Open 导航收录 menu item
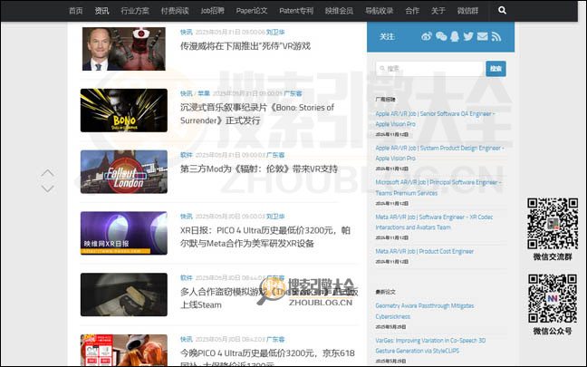Screen dimensions: 587x367 coord(380,11)
